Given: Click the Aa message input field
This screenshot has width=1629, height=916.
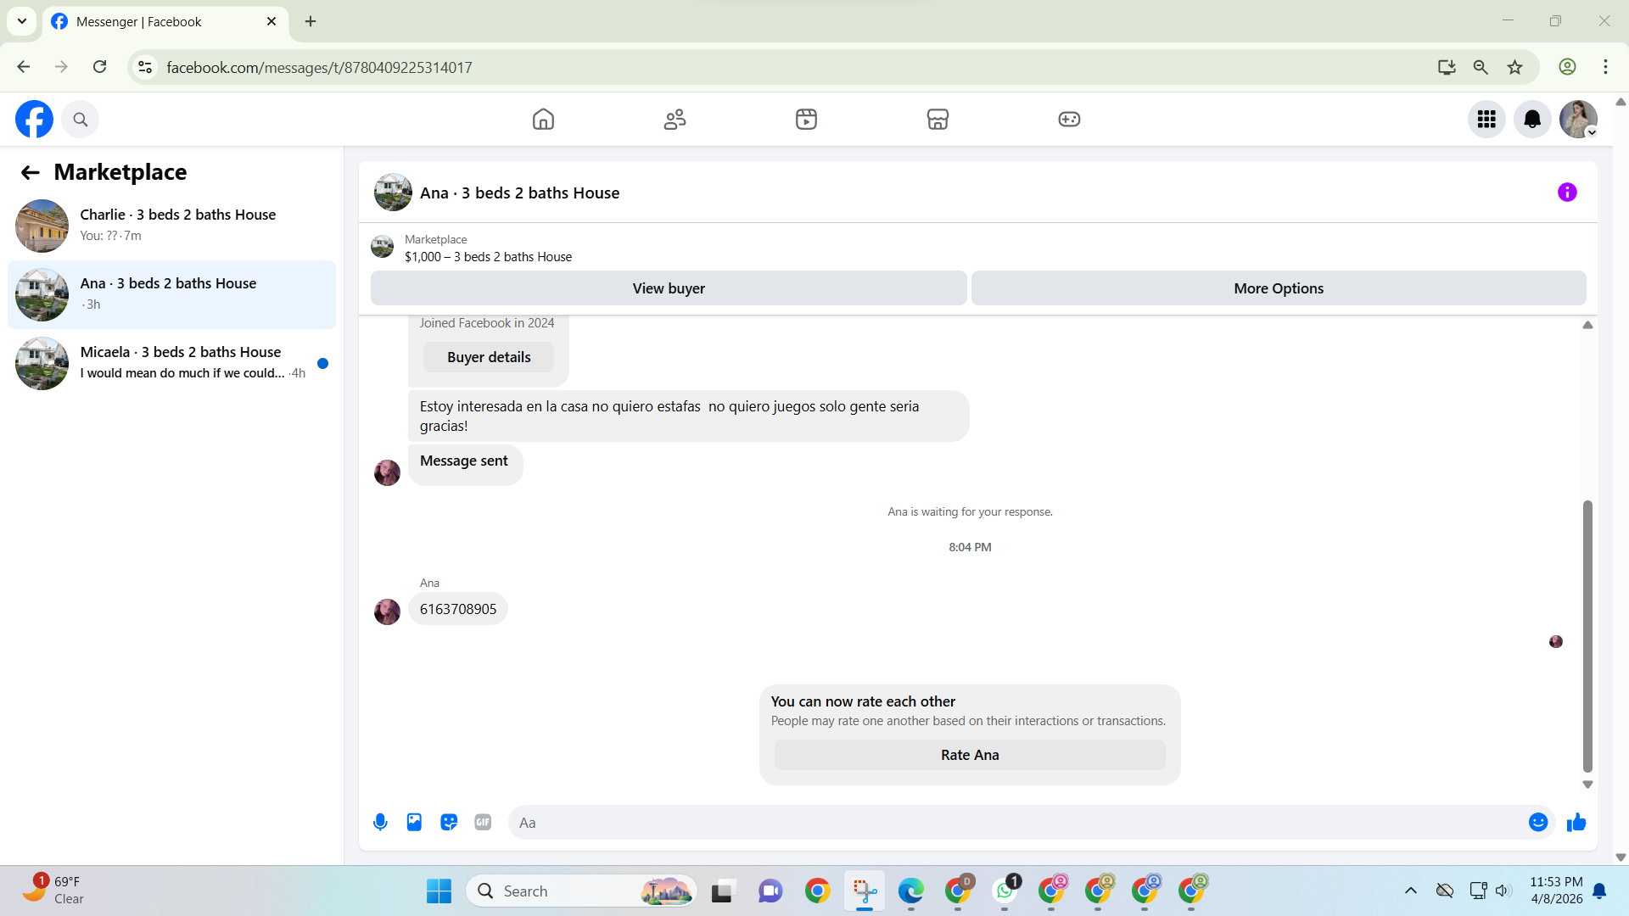Looking at the screenshot, I should pos(1018,823).
